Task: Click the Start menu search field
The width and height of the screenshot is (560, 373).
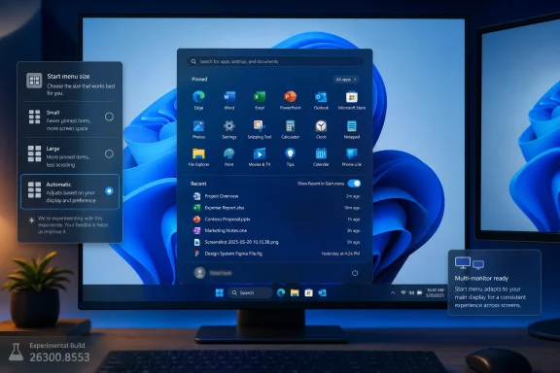Action: point(275,61)
